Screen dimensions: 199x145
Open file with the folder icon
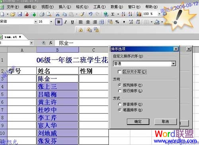tap(13, 14)
